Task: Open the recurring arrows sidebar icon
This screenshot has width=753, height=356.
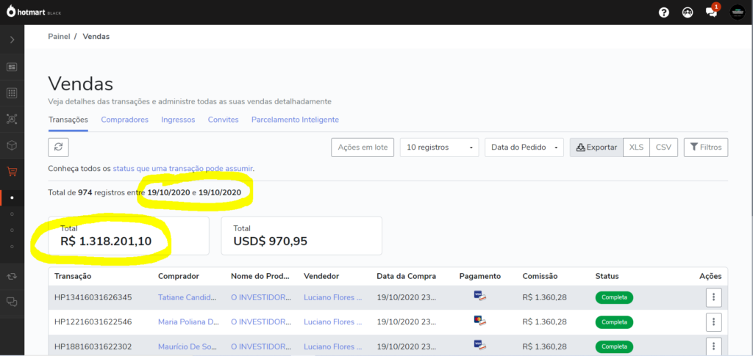Action: tap(12, 277)
